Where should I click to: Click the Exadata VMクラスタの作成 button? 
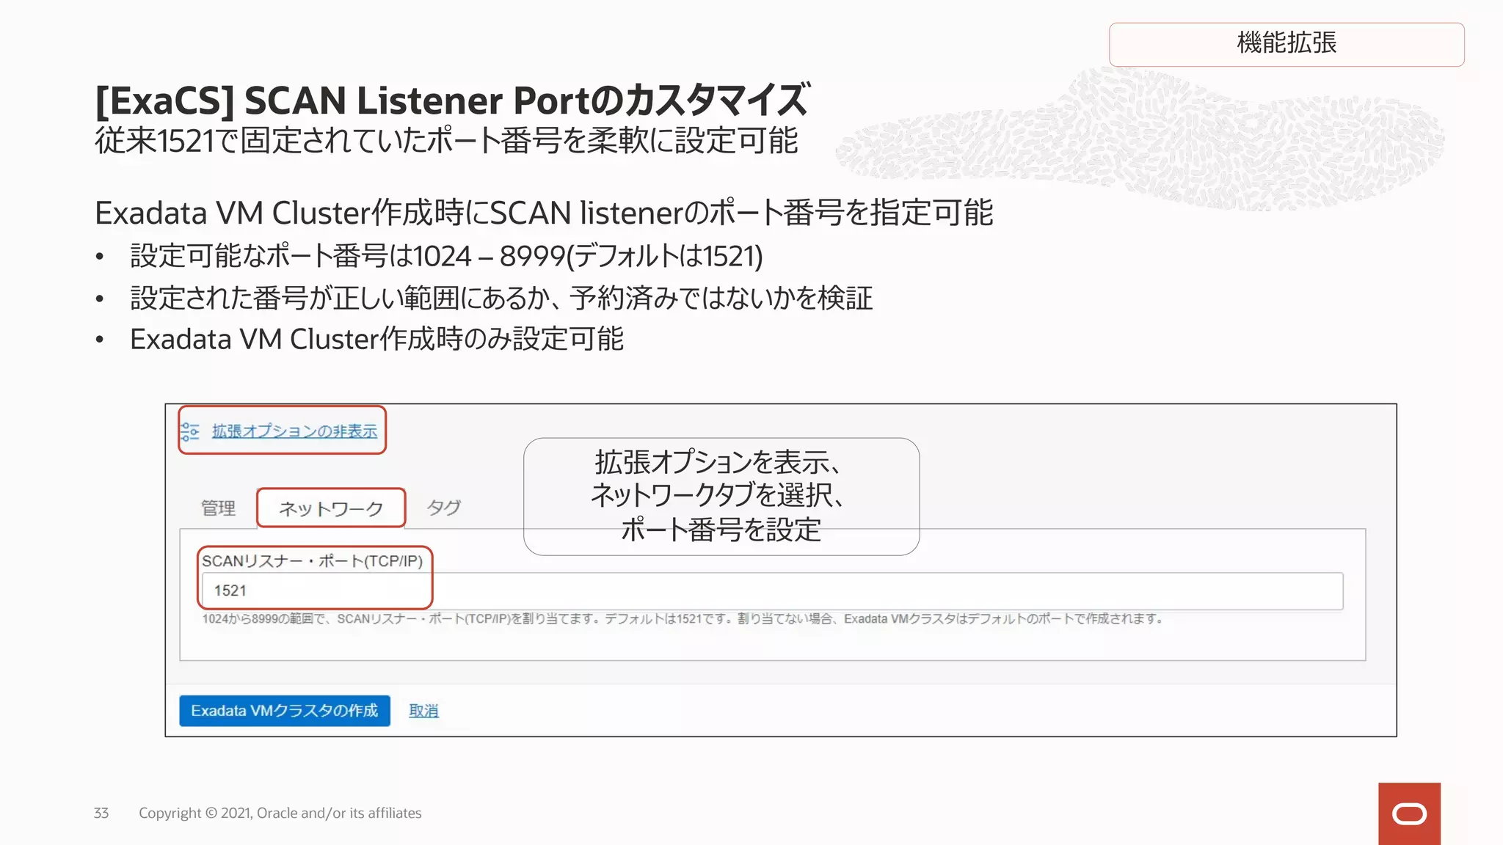click(285, 711)
